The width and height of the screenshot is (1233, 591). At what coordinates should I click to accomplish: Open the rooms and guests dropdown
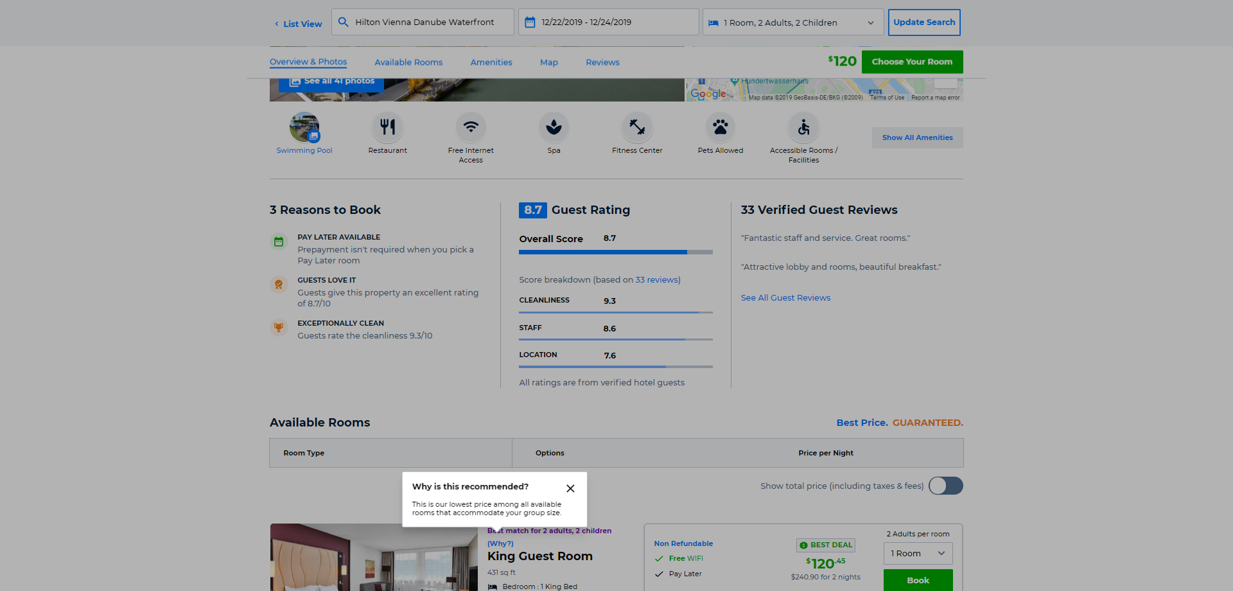point(792,22)
